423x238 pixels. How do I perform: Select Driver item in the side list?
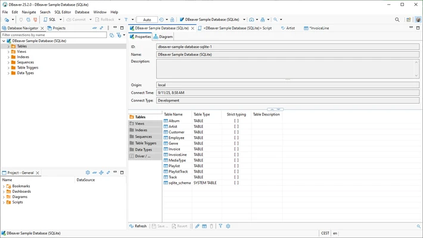point(145,156)
